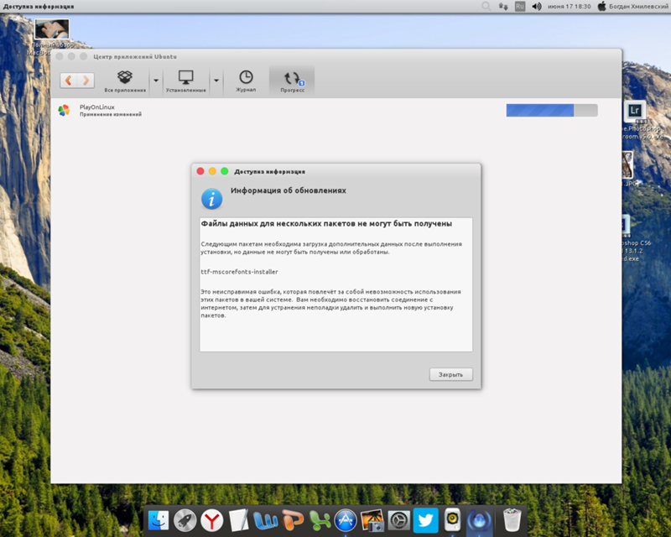Click the forward navigation arrow

pyautogui.click(x=86, y=81)
